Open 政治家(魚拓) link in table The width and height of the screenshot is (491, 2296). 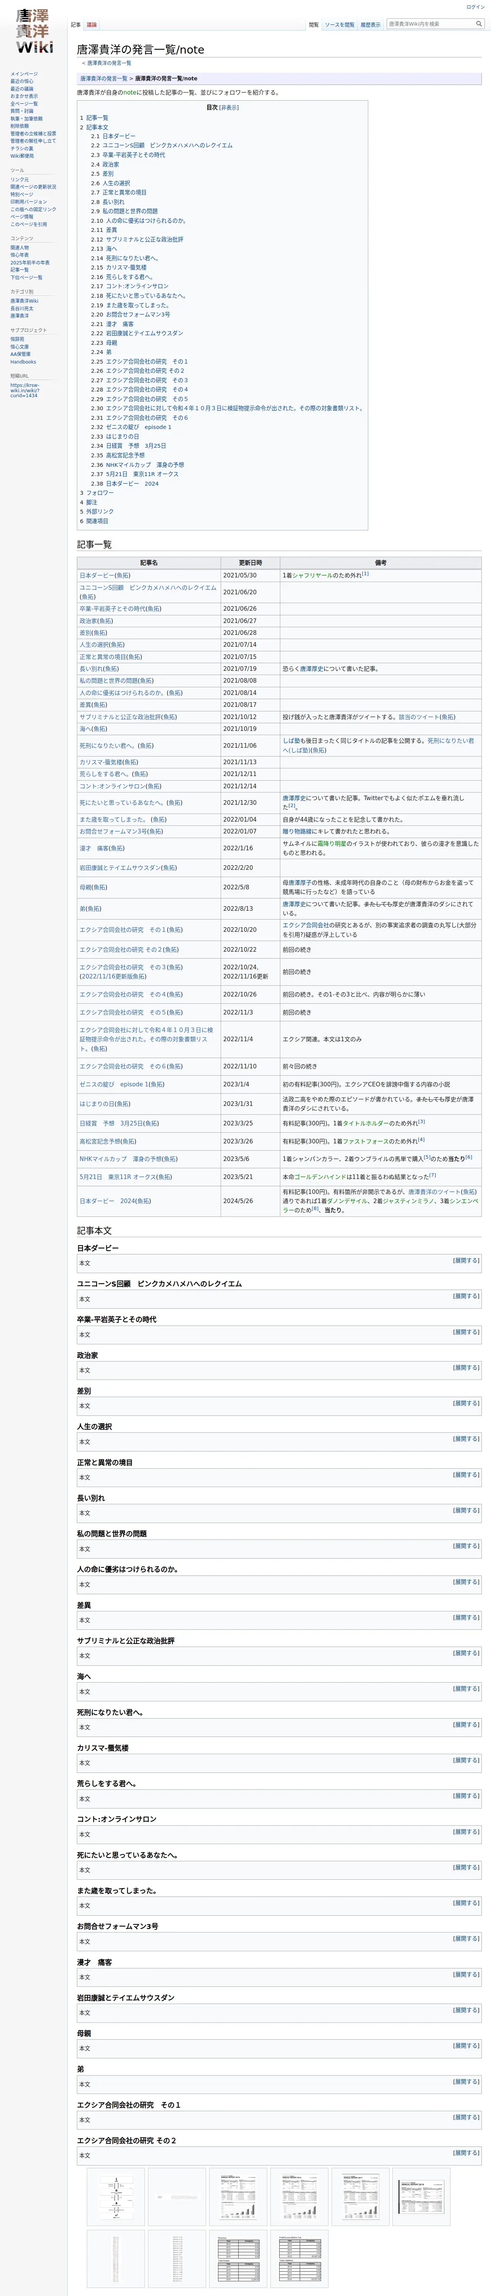pyautogui.click(x=96, y=621)
